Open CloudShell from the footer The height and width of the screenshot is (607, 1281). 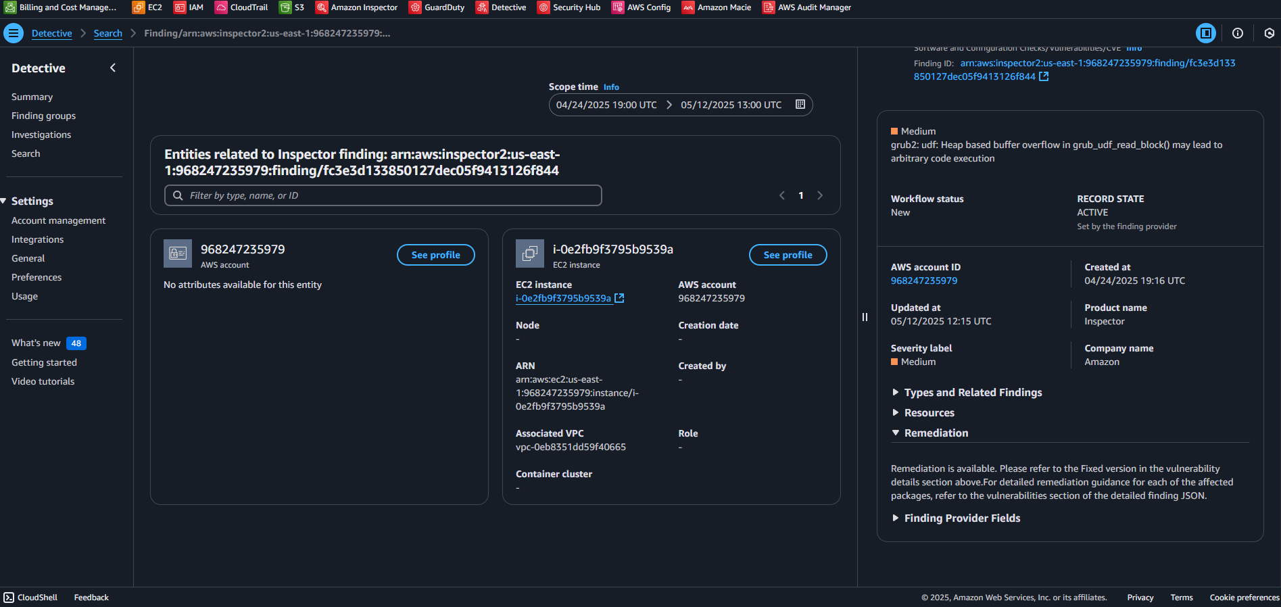coord(30,598)
